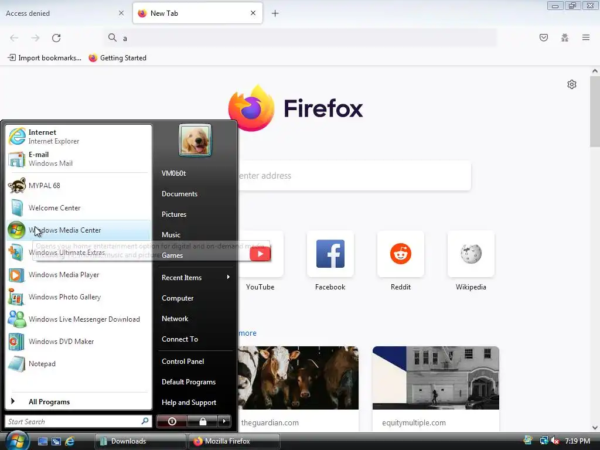Close the New Tab tab
Screen dimensions: 600x450
(253, 13)
